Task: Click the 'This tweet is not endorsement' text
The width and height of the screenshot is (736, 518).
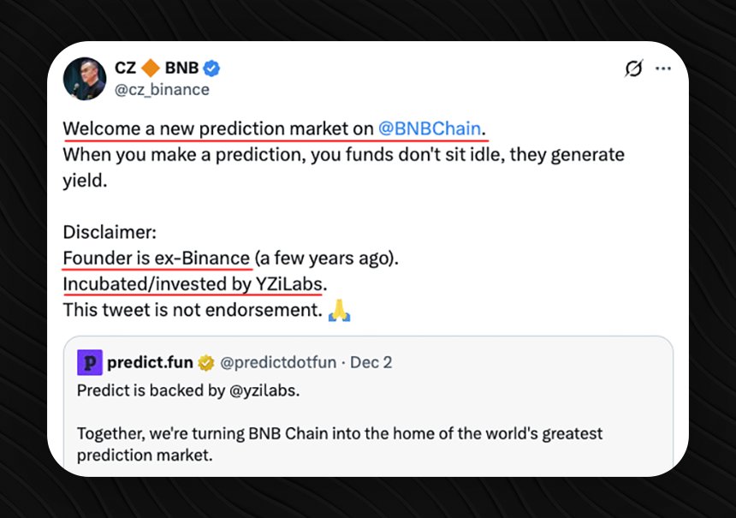Action: click(x=192, y=310)
